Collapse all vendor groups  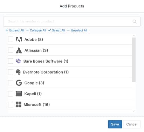[36, 30]
